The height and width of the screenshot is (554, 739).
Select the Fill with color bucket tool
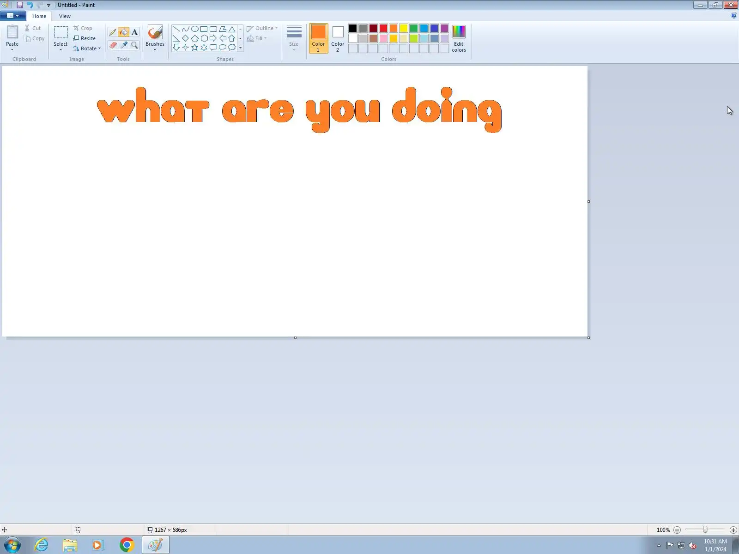(x=123, y=32)
